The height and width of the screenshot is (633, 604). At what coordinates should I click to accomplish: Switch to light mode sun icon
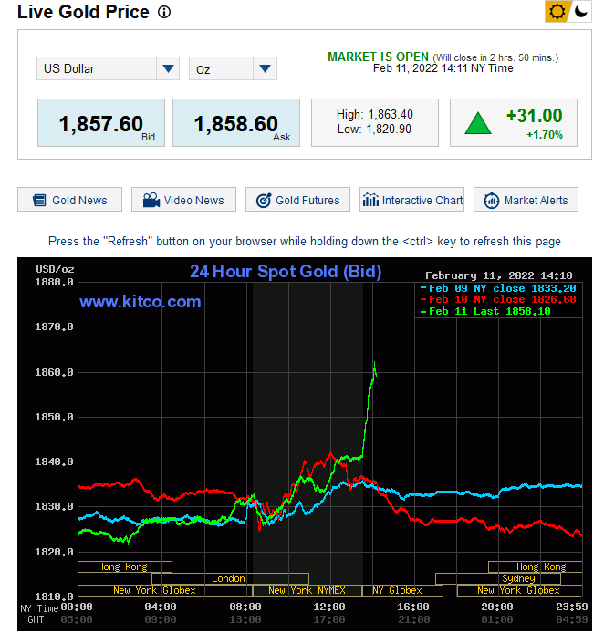[557, 12]
